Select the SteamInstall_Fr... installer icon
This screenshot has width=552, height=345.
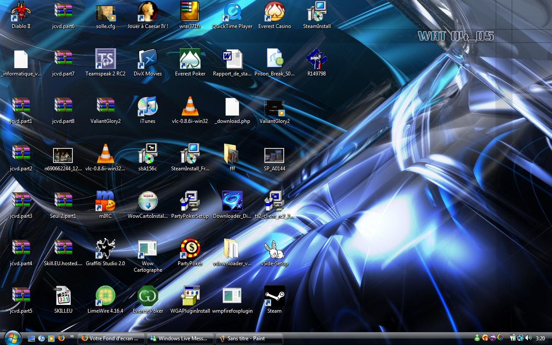[x=190, y=154]
